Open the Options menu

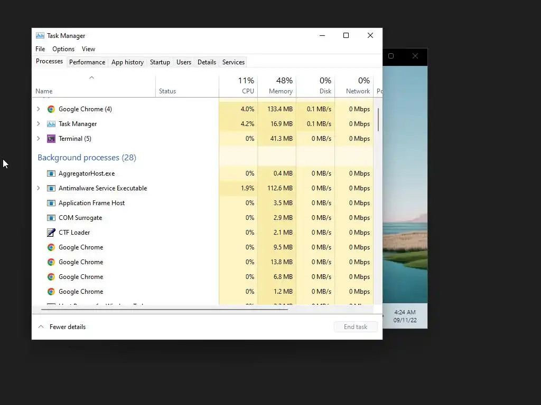(63, 49)
